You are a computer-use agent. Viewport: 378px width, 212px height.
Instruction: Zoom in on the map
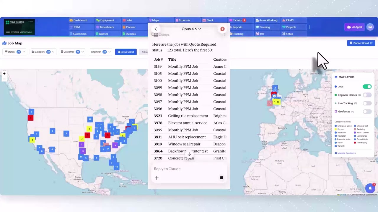point(4,74)
